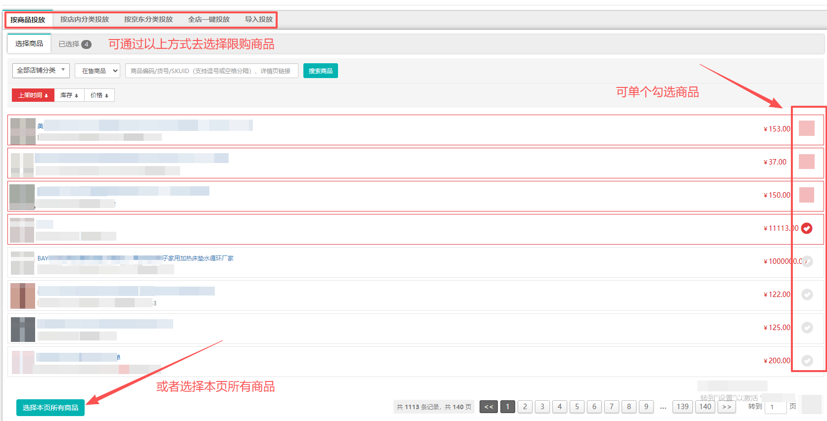
Task: Click the badge count beside 已选择
Action: 86,44
